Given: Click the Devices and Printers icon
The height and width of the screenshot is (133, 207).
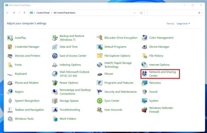Looking at the screenshot, I should coord(10,56).
